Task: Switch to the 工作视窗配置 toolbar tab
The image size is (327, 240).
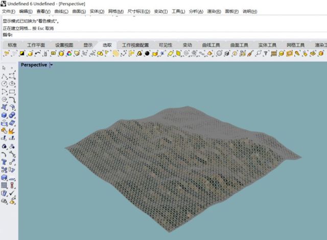Action: pos(135,45)
